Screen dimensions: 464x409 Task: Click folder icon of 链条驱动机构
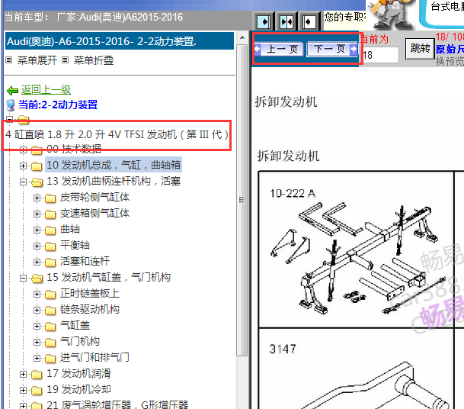coord(50,310)
